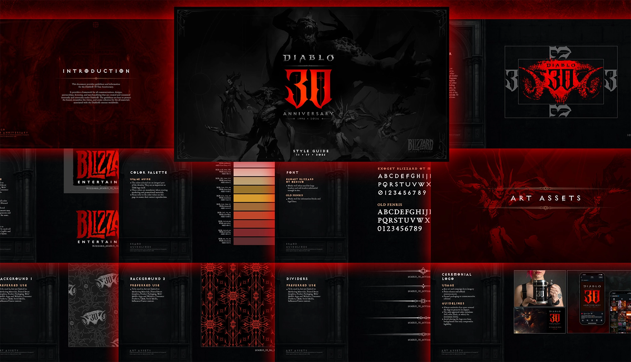631x362 pixels.
Task: Open the Introduction slide heading
Action: click(96, 71)
